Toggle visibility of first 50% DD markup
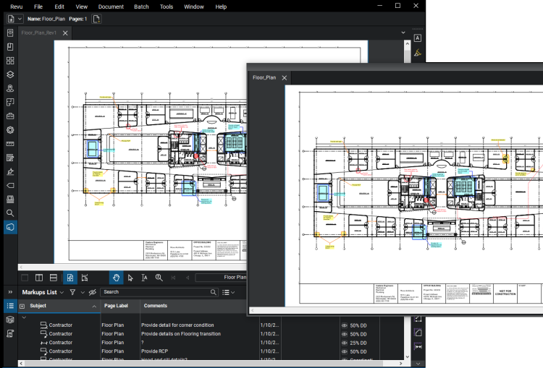The height and width of the screenshot is (368, 543). coord(345,325)
